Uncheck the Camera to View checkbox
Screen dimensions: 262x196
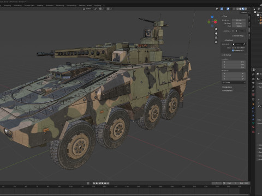[x=233, y=51]
